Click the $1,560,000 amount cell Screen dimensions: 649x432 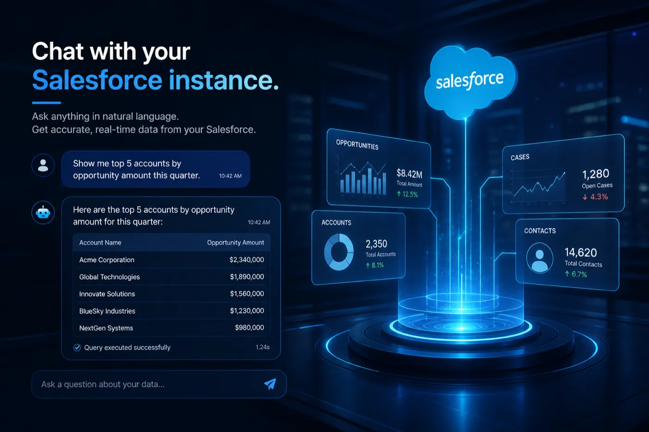tap(247, 294)
